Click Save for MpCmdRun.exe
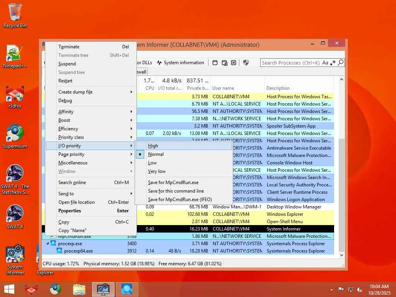 (184, 183)
